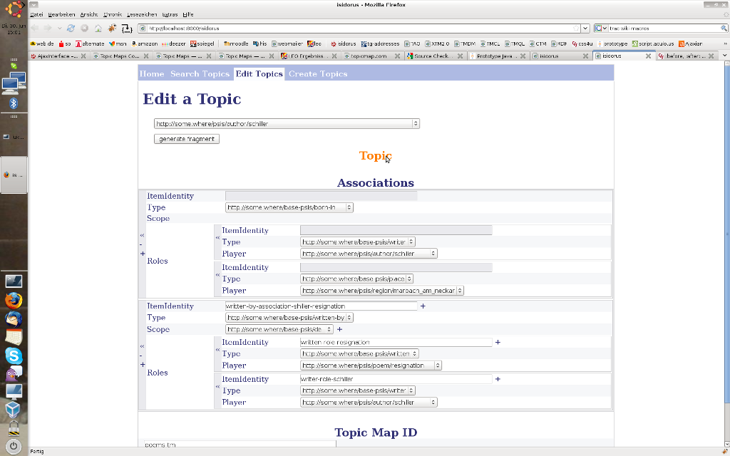The width and height of the screenshot is (730, 456).
Task: Add an association after born-in with the plus sign
Action: [x=143, y=254]
